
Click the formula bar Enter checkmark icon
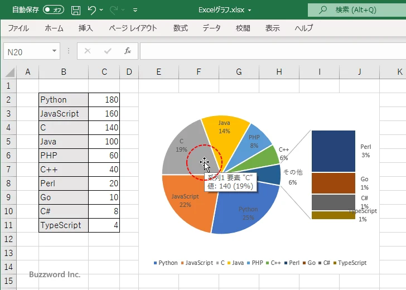point(108,51)
